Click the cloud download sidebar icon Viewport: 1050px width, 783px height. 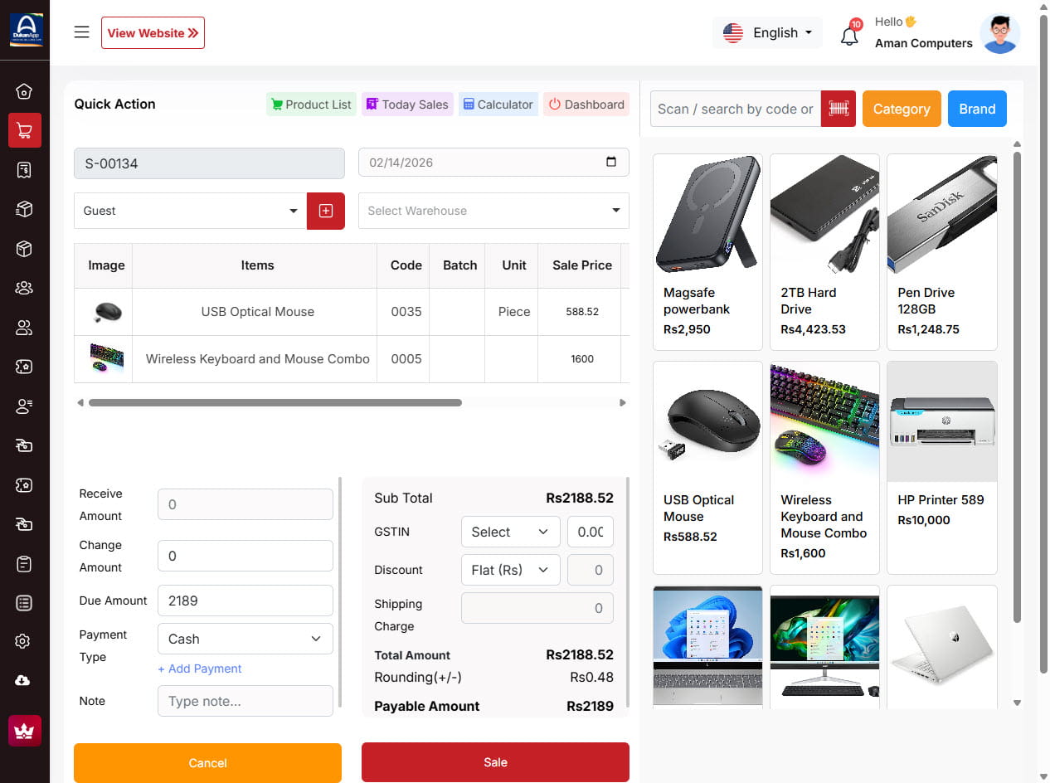[24, 680]
